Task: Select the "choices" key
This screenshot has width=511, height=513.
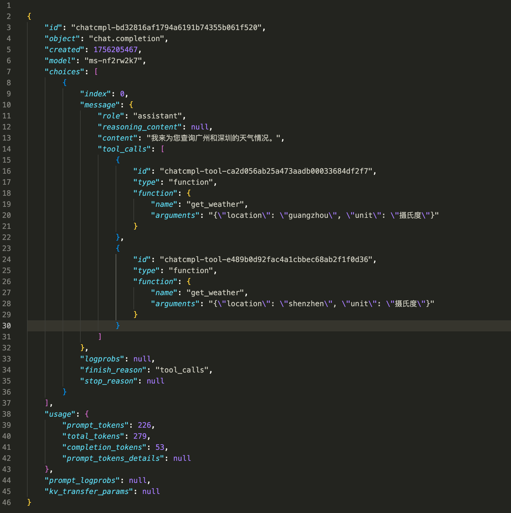Action: (x=64, y=72)
